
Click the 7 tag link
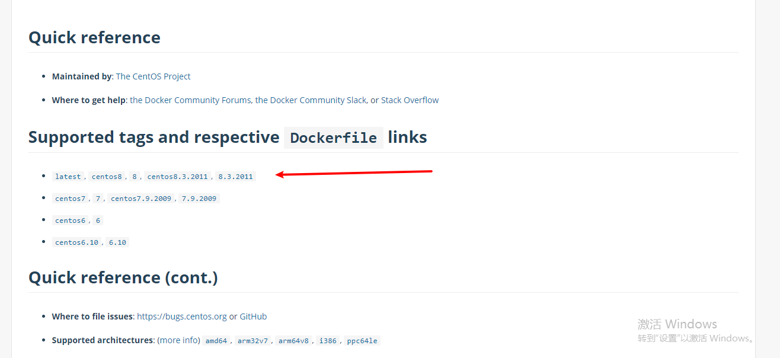tap(98, 199)
